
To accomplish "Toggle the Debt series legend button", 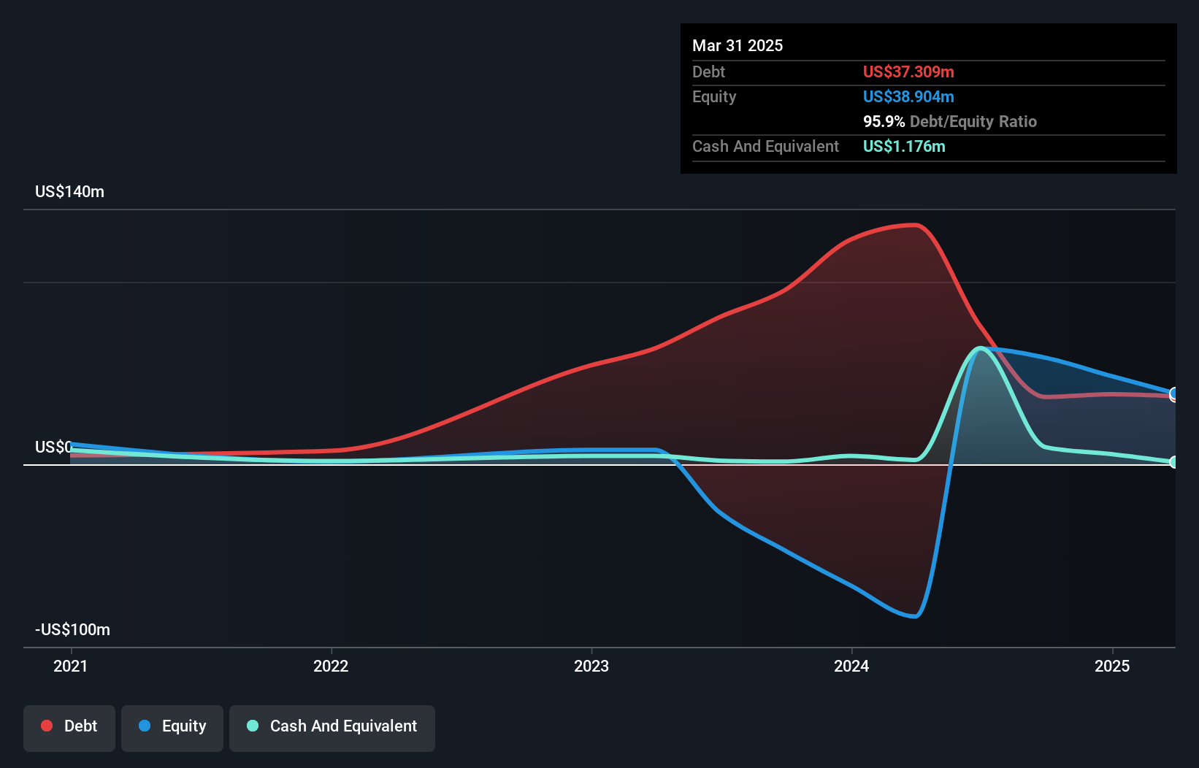I will [x=69, y=728].
